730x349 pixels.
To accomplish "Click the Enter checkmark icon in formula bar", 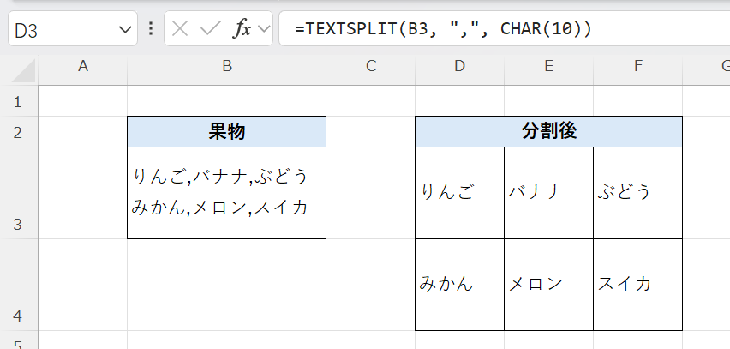I will [210, 29].
